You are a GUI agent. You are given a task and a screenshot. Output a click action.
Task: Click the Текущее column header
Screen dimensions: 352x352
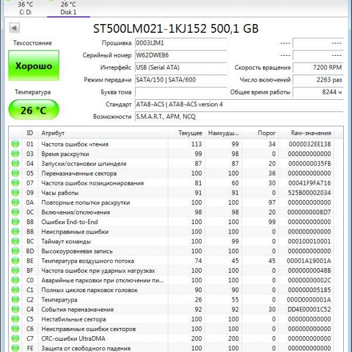[x=187, y=133]
